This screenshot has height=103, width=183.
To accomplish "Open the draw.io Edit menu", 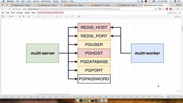I will click(x=8, y=13).
